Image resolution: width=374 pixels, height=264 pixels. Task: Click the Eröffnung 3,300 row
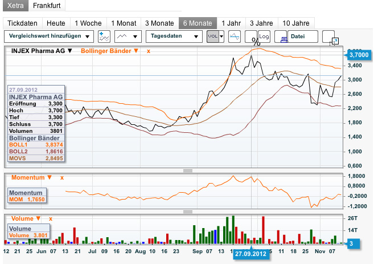point(36,104)
